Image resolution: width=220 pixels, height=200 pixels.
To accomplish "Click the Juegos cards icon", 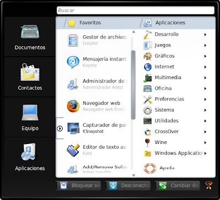I will pos(147,45).
